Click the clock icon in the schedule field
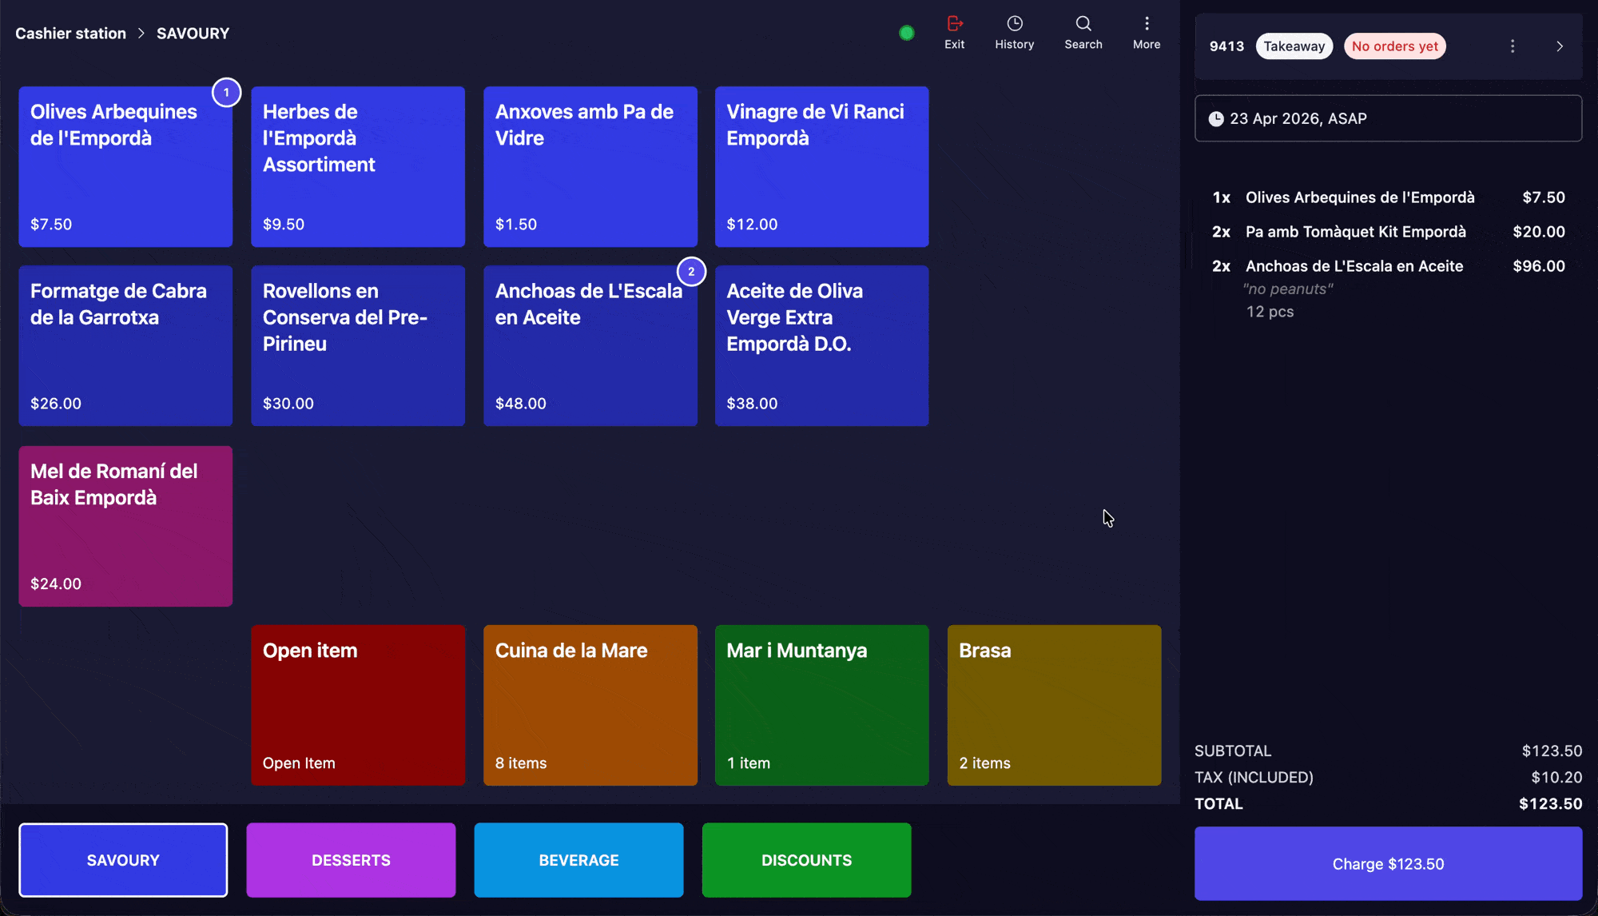The image size is (1598, 916). 1216,118
